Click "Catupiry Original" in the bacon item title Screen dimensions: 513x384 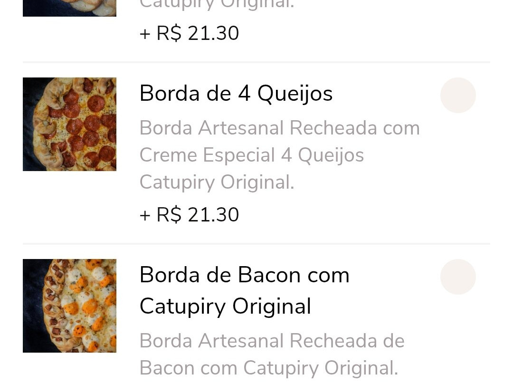[x=225, y=306]
